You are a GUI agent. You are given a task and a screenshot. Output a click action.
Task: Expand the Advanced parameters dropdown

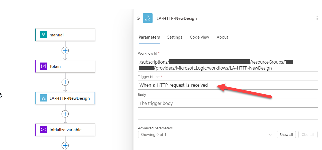[206, 135]
